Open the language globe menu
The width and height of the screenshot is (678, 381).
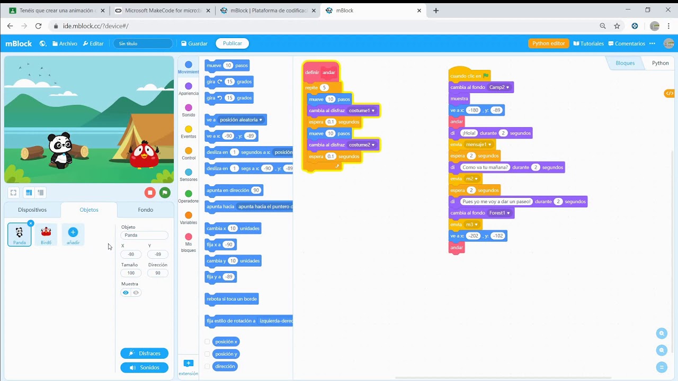click(x=43, y=43)
